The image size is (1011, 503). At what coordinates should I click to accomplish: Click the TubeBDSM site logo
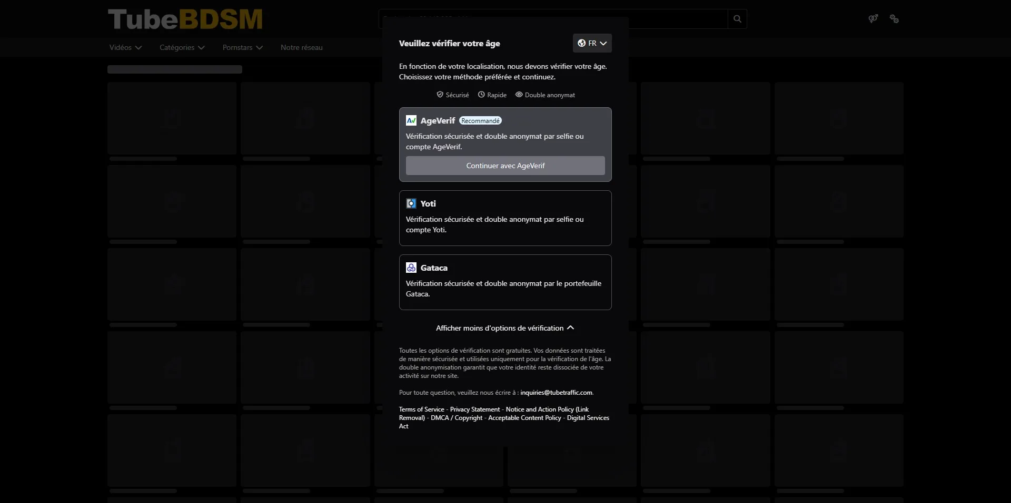click(x=185, y=19)
